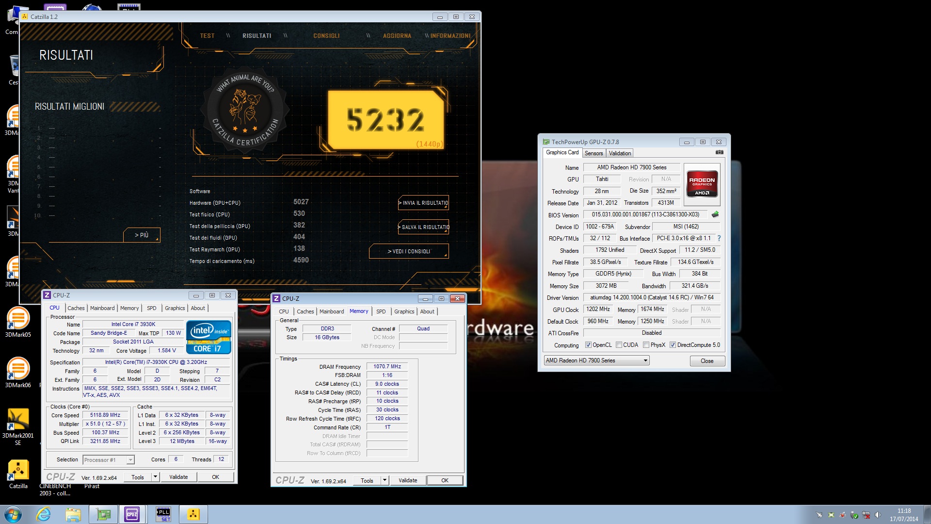The image size is (931, 524).
Task: Click the Hardware (GPU+CPU) score 5027
Action: coord(301,202)
